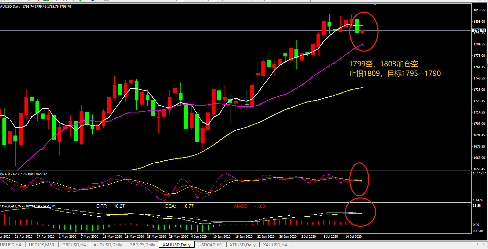This screenshot has width=488, height=249.
Task: Open the GBPUSD,H4 chart tab
Action: tap(74, 245)
